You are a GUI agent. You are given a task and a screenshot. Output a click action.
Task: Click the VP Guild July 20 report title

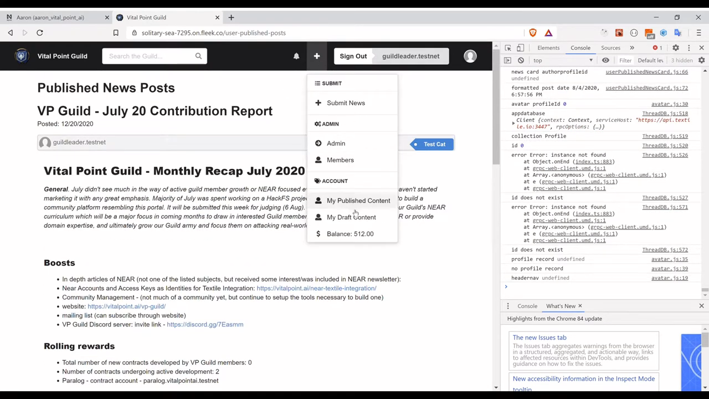click(155, 111)
